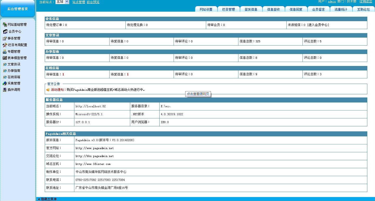The width and height of the screenshot is (375, 201).
Task: Open 采集管理 in the sidebar
Action: pos(14,83)
